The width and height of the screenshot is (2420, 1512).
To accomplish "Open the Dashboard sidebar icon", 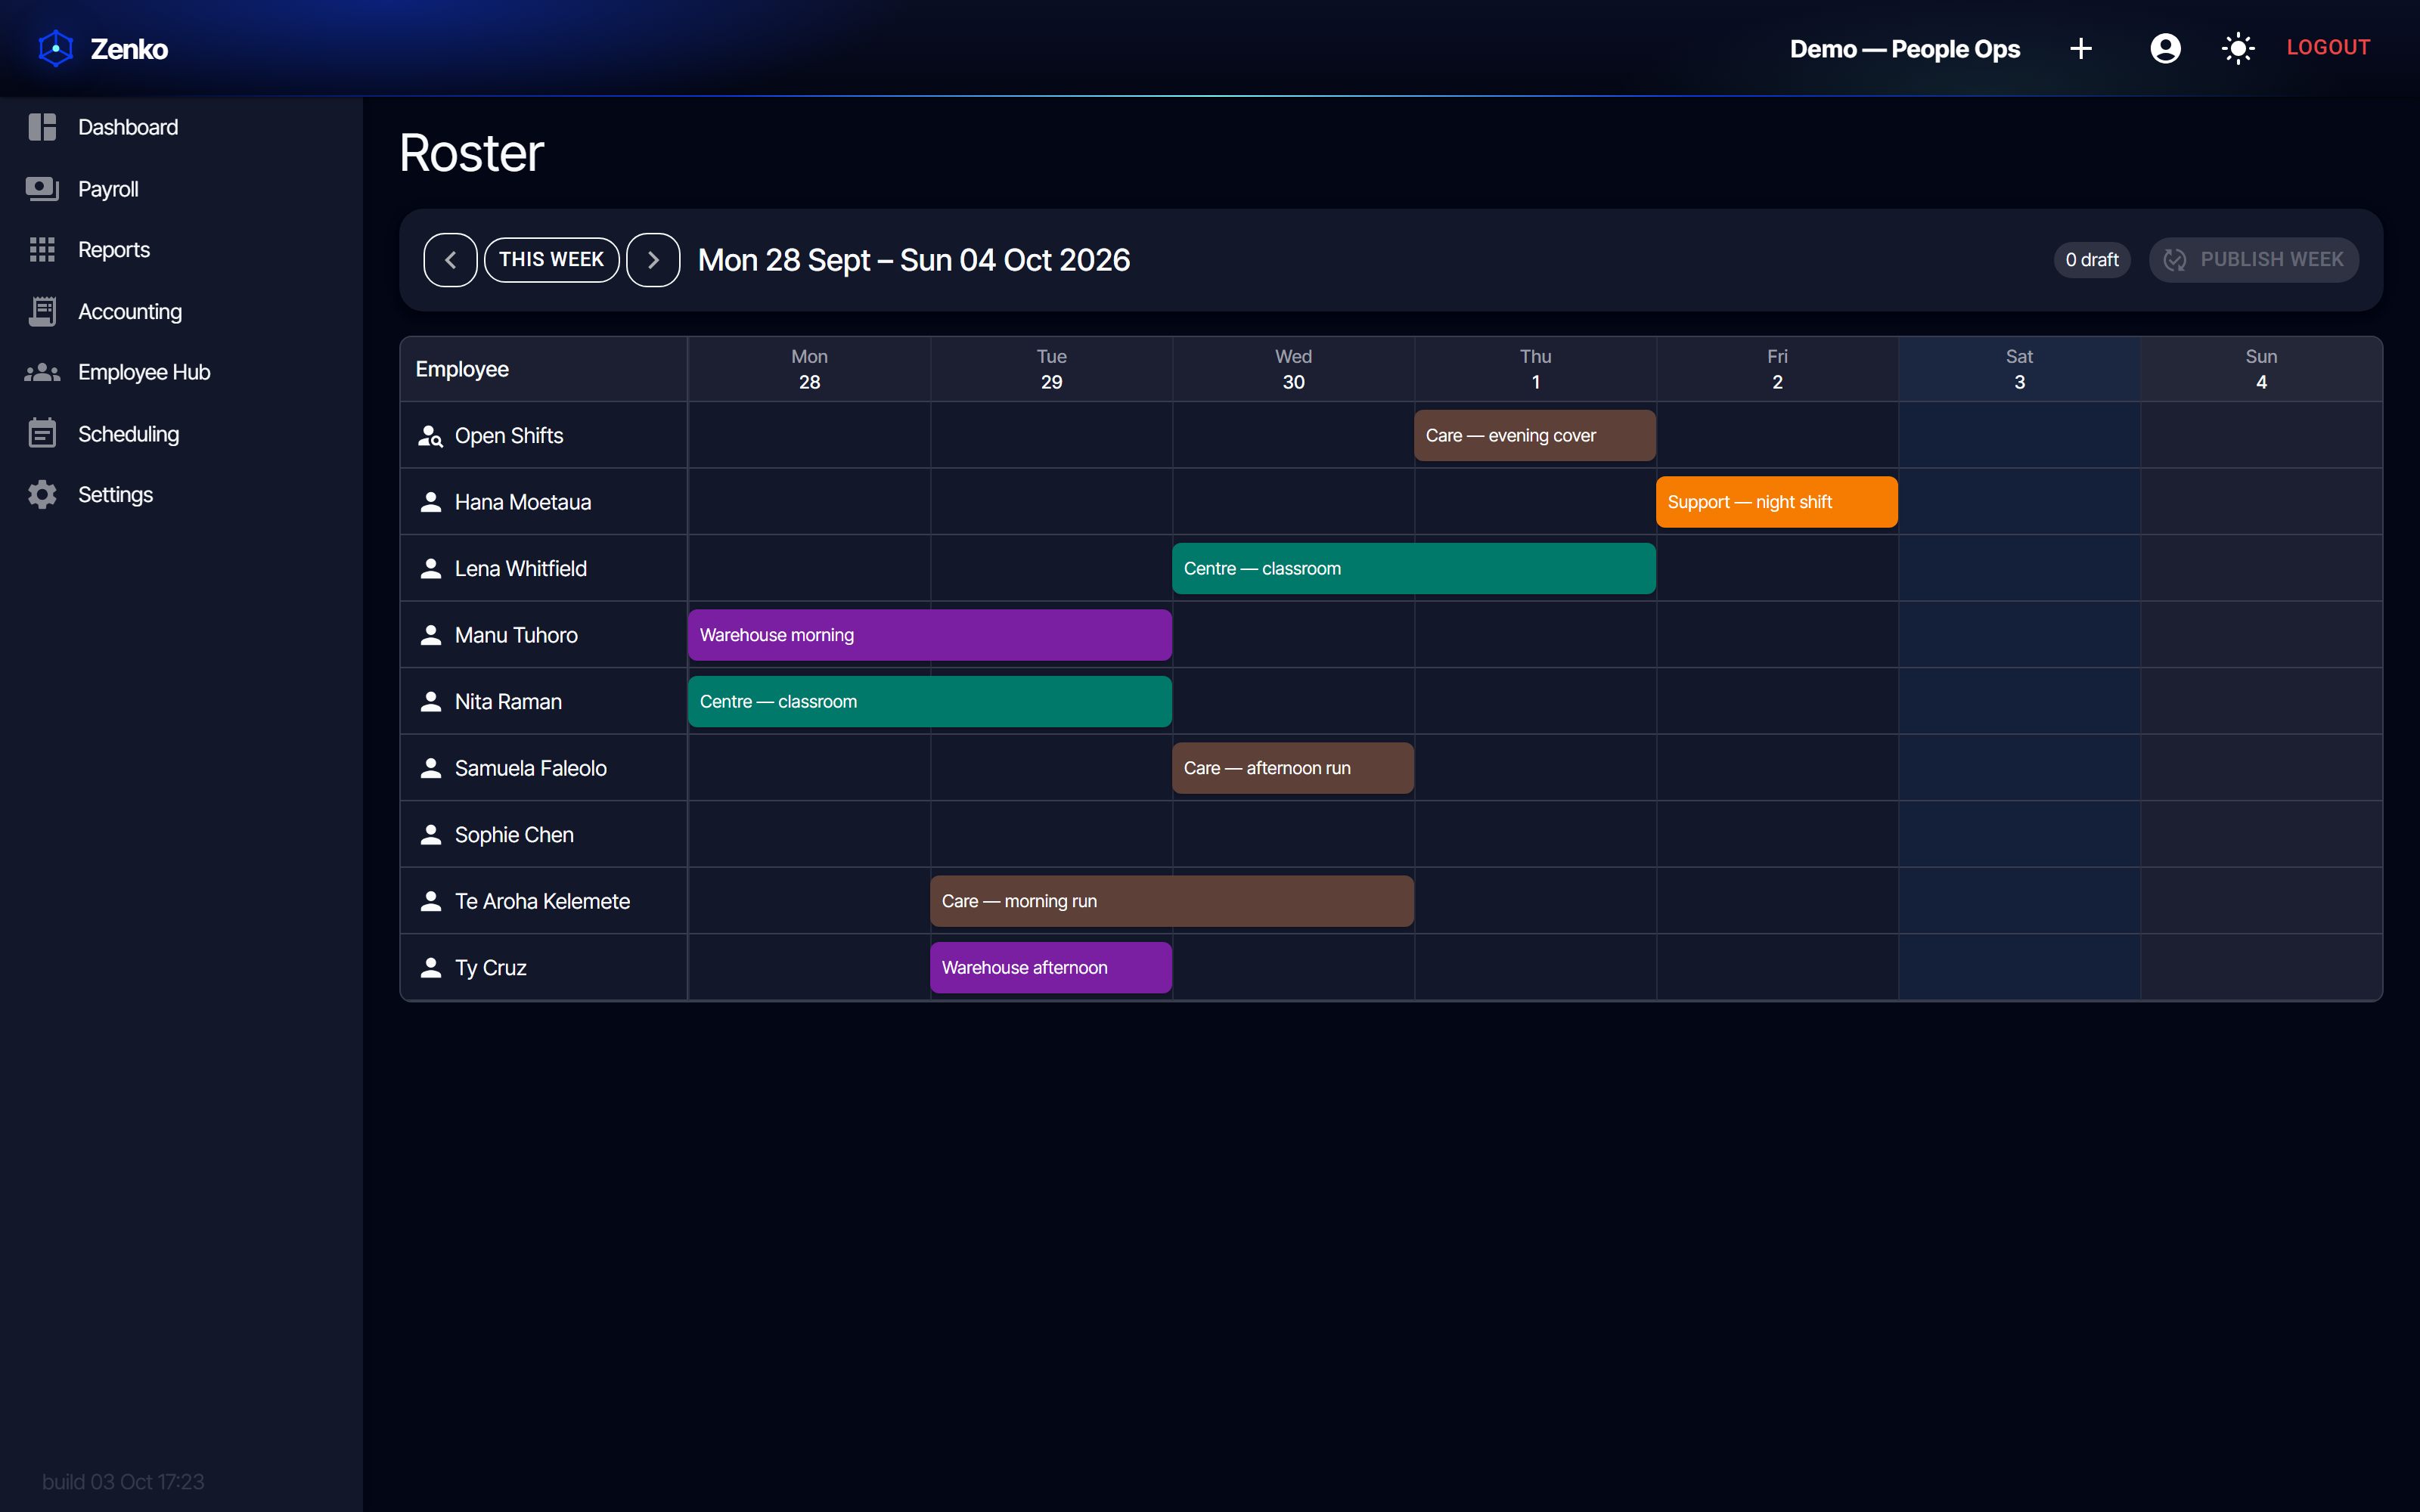I will pyautogui.click(x=42, y=127).
